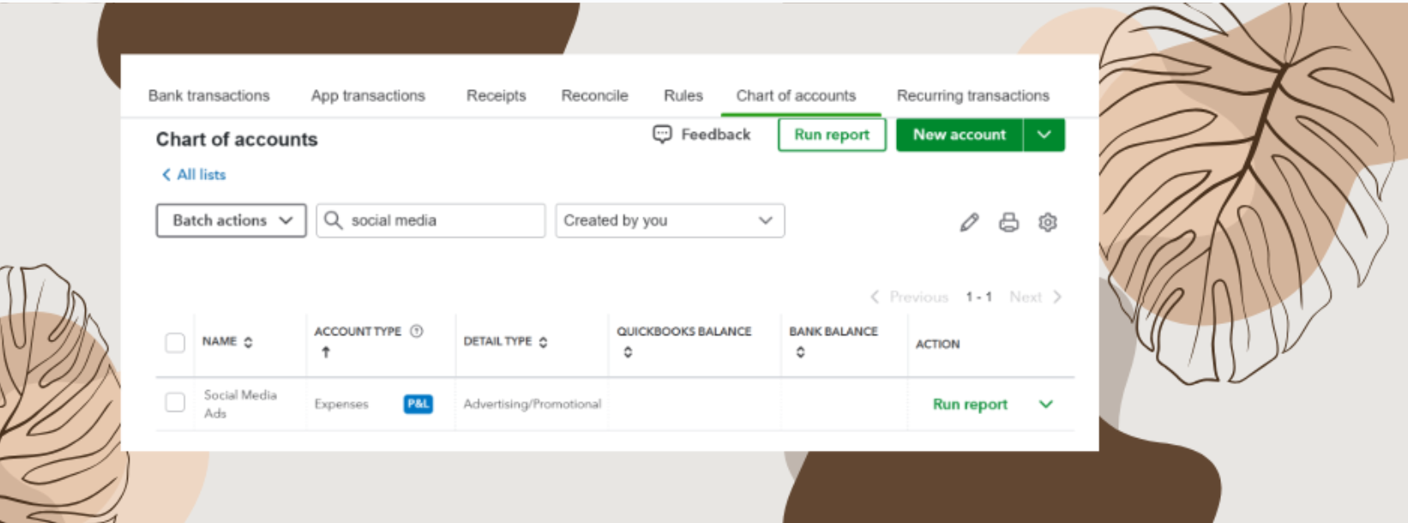Open the Reconcile tab
Image resolution: width=1408 pixels, height=523 pixels.
click(595, 95)
